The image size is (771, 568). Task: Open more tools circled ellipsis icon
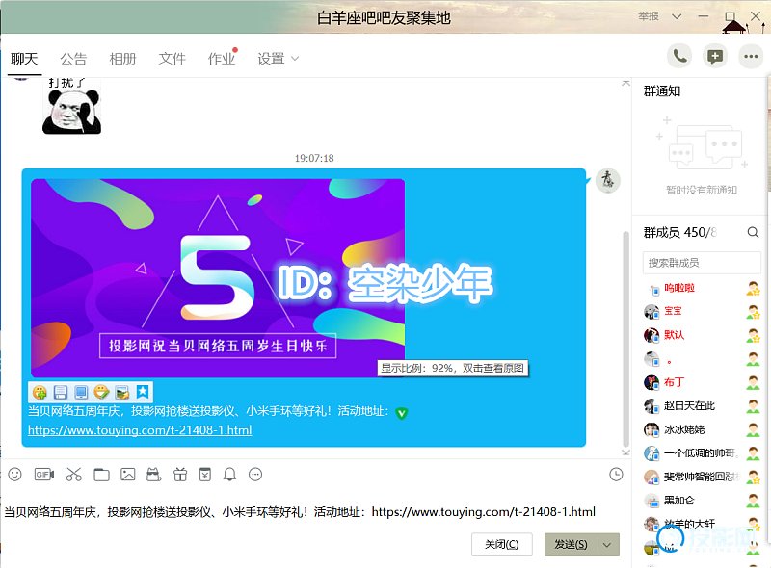(255, 475)
